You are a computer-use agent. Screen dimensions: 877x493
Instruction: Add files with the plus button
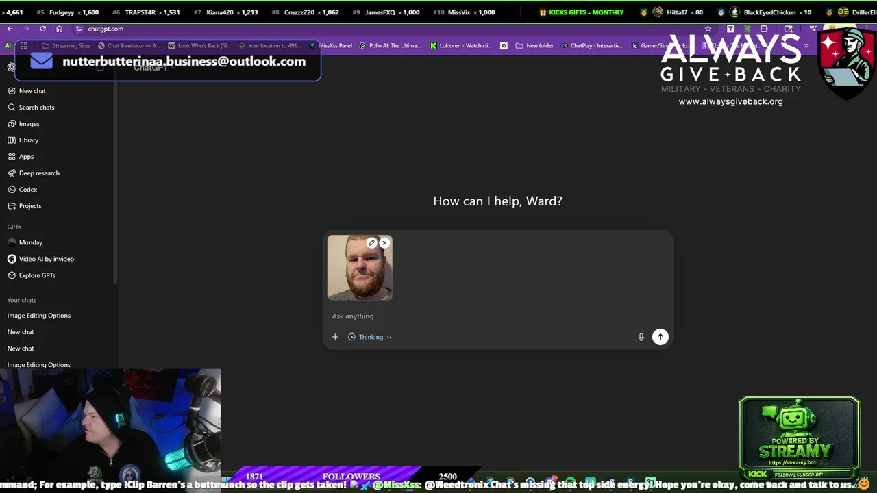(335, 337)
